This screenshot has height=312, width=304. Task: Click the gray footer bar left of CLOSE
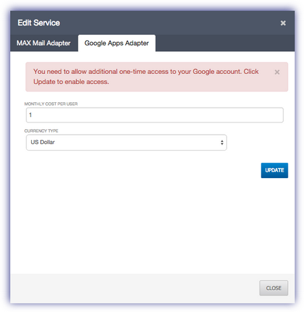tap(135, 288)
